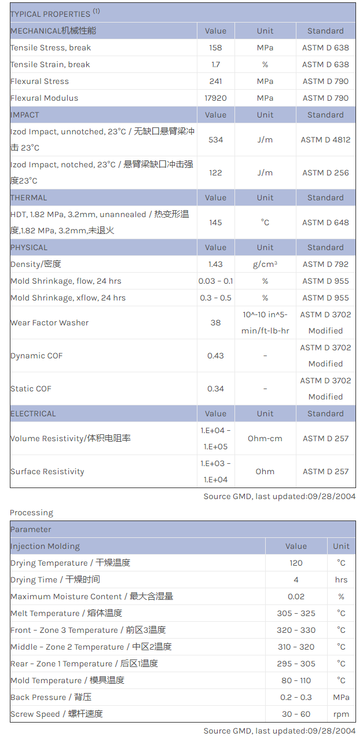Click the HDT value 145
The image size is (363, 744).
click(215, 222)
